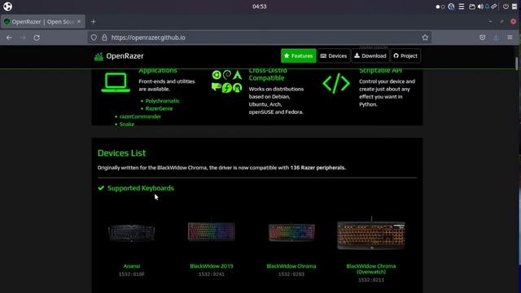Click the Supported Keyboards heading

pyautogui.click(x=141, y=188)
